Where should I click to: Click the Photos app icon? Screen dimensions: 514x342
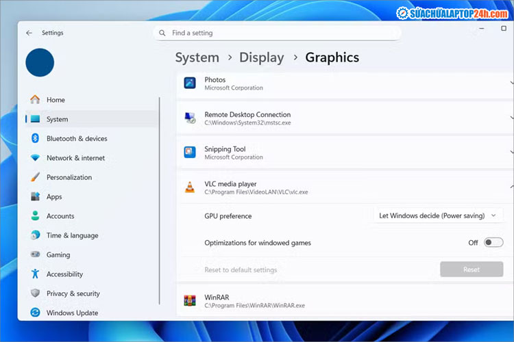190,83
